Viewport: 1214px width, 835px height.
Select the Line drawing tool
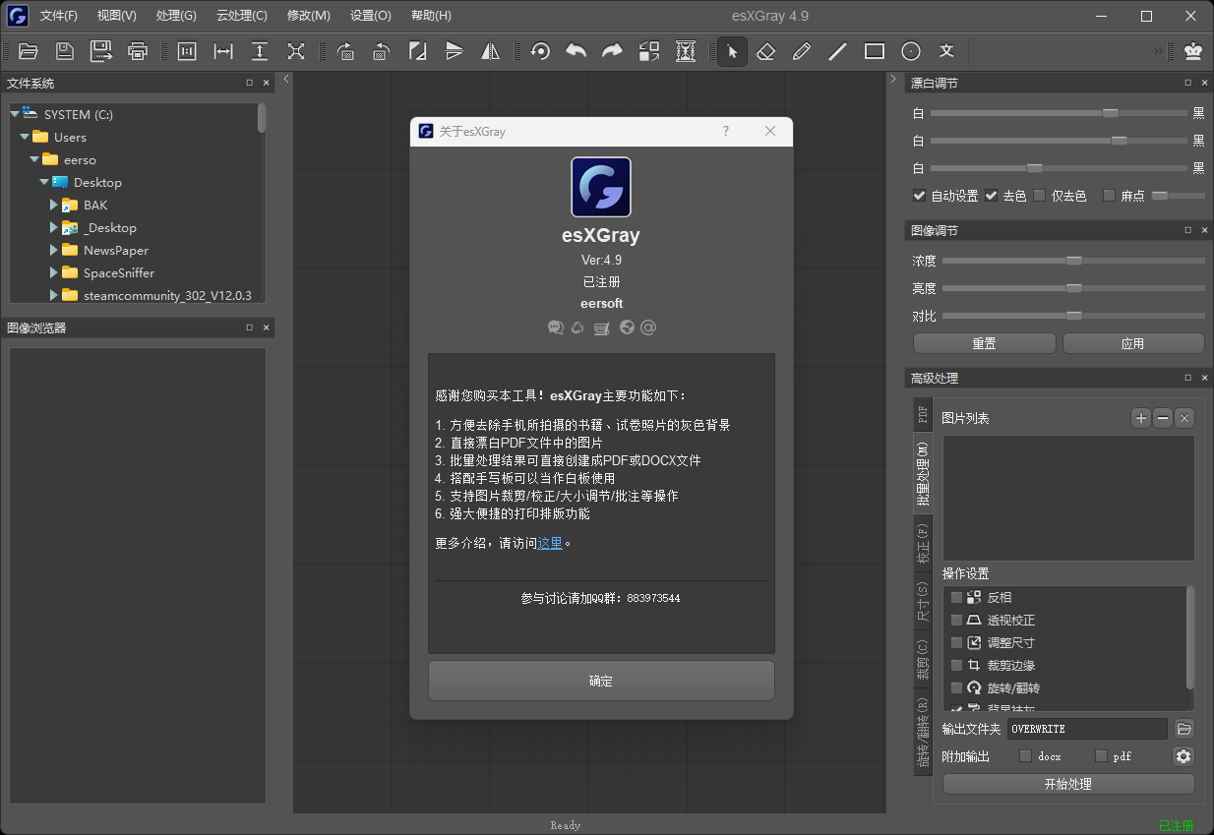[x=838, y=51]
